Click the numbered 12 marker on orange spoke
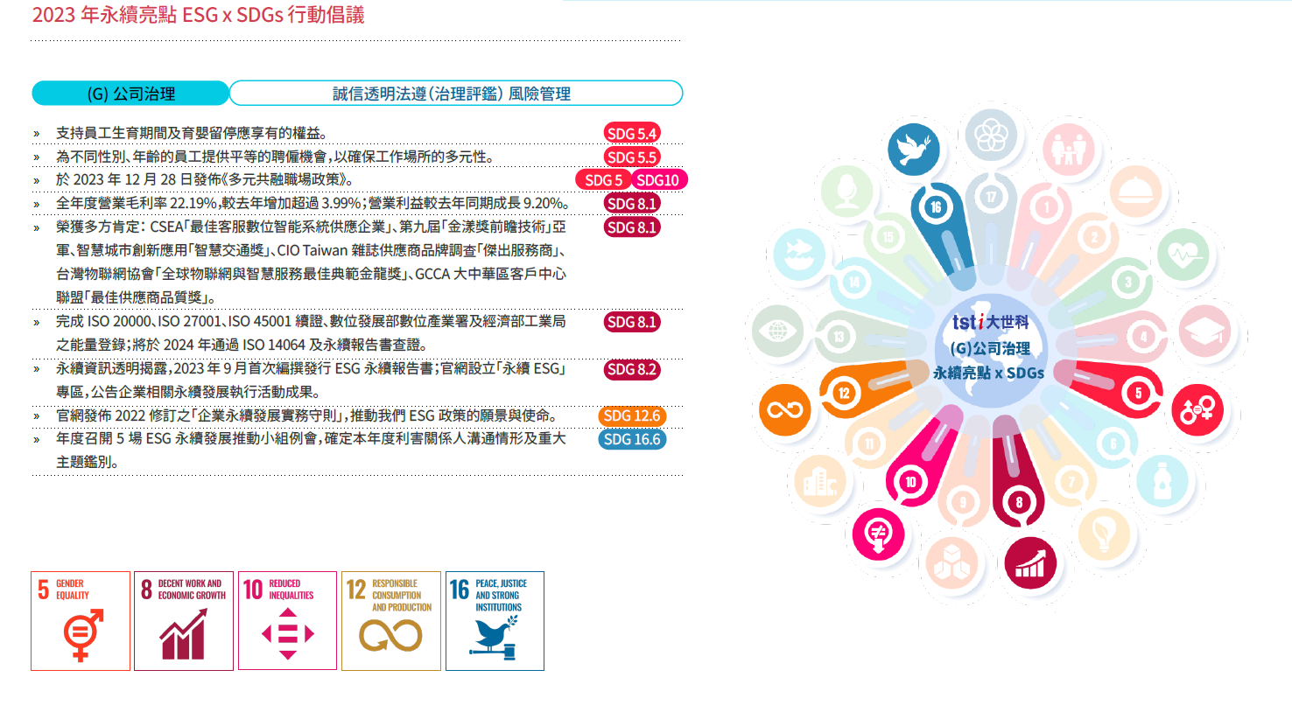The image size is (1292, 705). (844, 393)
